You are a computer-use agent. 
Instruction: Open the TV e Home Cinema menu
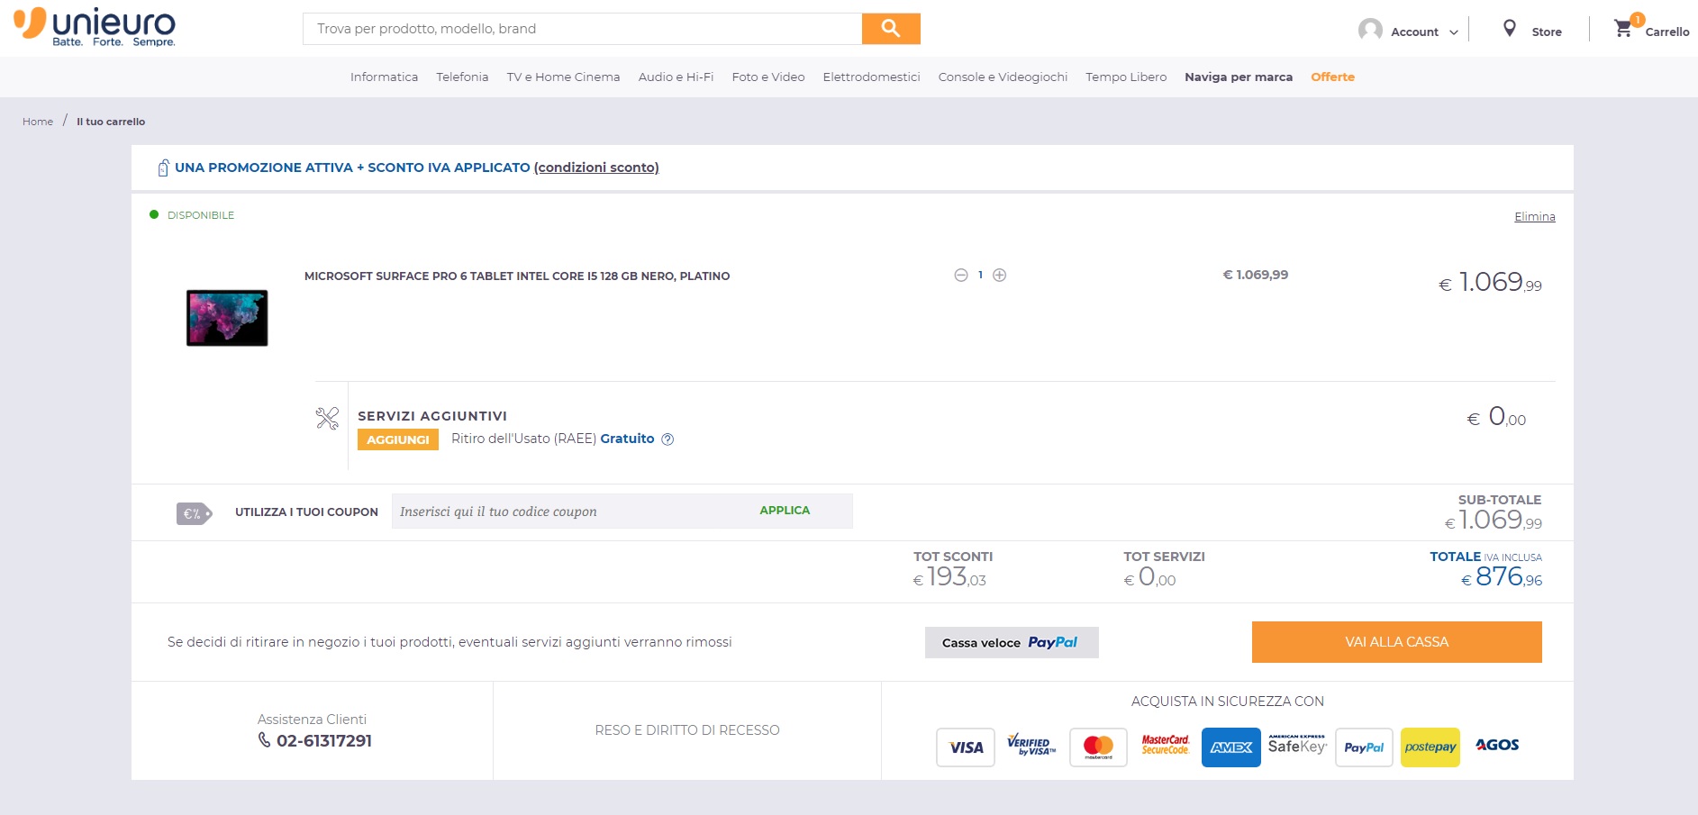pos(563,77)
